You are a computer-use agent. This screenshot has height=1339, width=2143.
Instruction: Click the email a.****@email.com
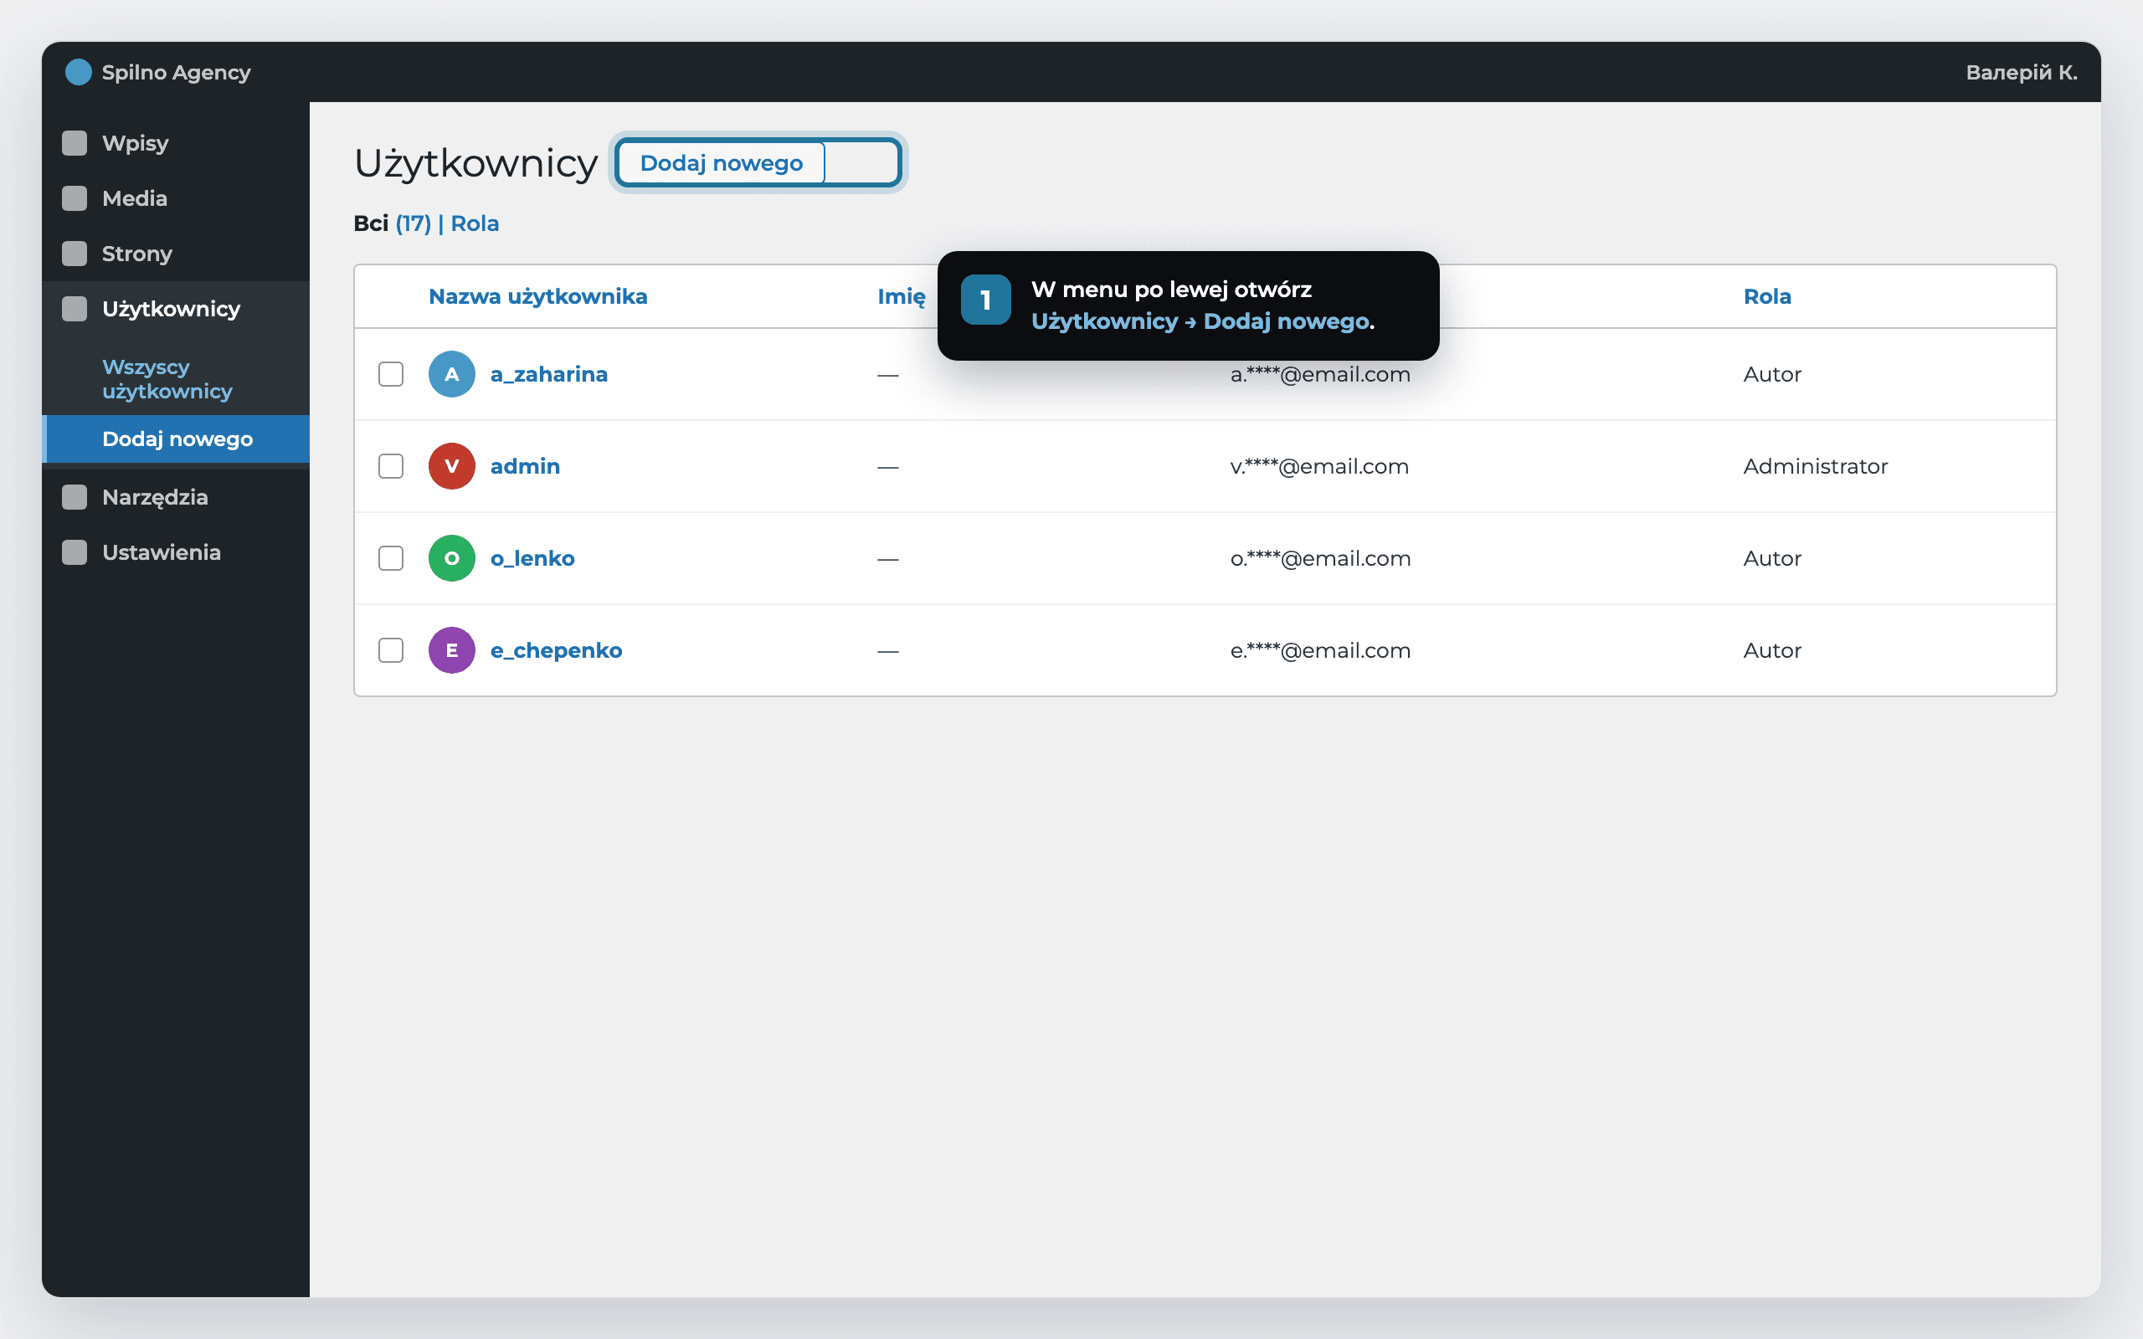tap(1319, 374)
